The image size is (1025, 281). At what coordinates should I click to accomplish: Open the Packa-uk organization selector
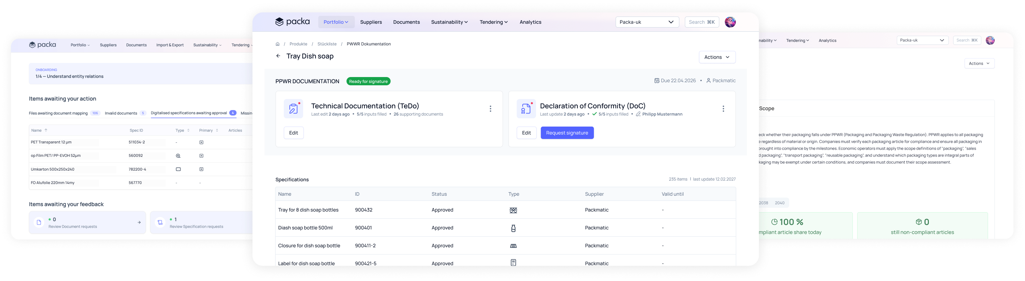click(647, 22)
